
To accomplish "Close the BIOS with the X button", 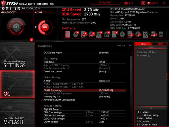I will click(x=164, y=3).
